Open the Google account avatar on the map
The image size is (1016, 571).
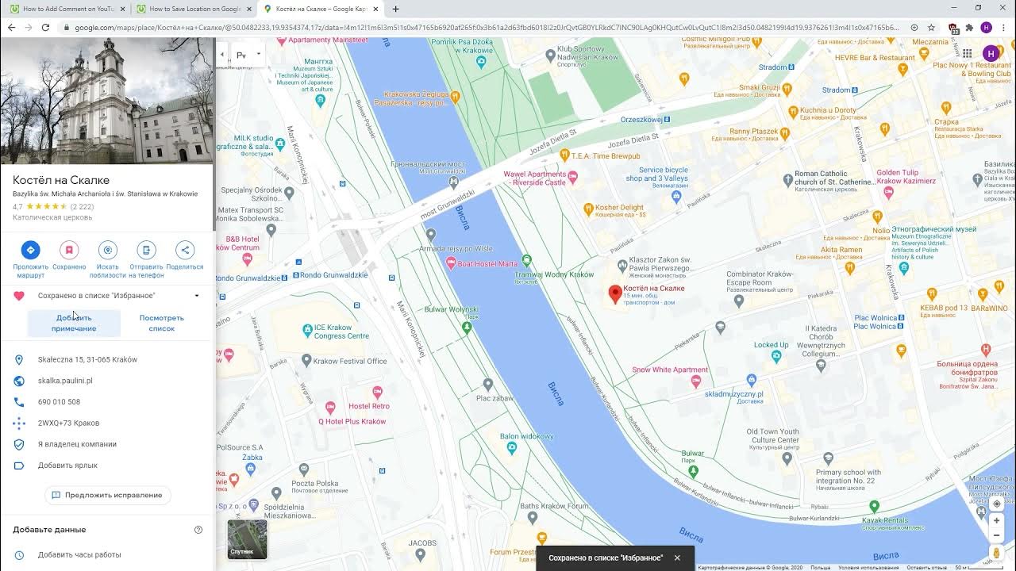pyautogui.click(x=990, y=53)
